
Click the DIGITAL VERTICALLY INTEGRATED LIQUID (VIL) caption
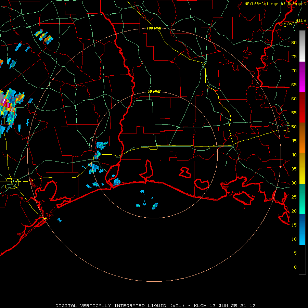tap(120, 306)
